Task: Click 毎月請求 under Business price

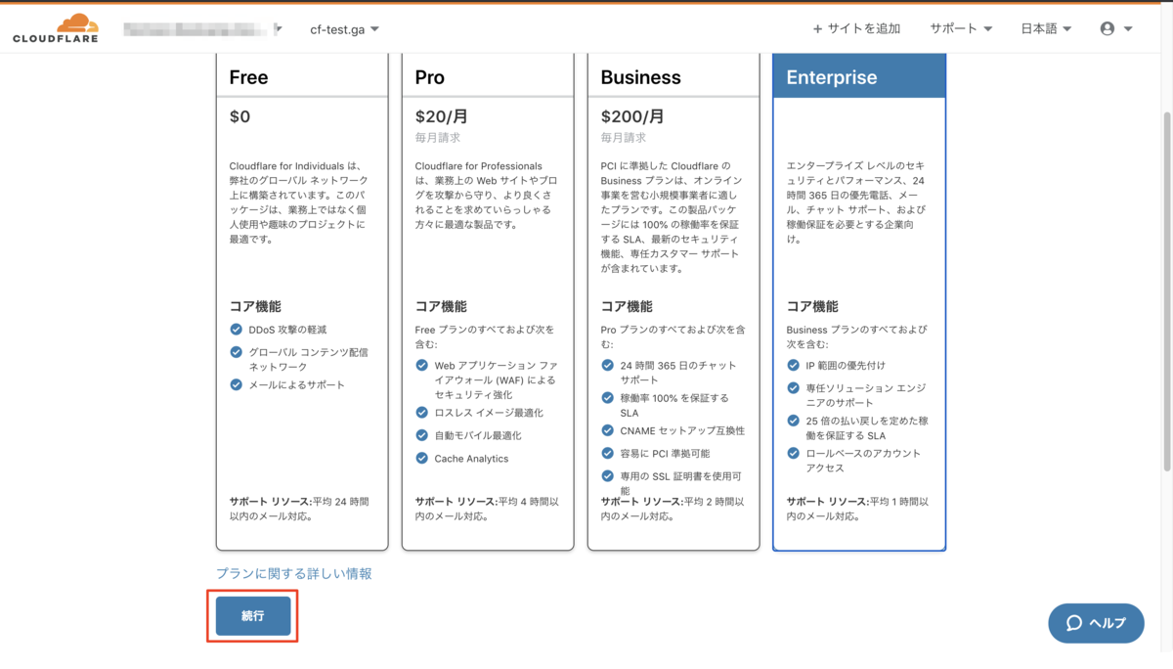Action: click(623, 138)
